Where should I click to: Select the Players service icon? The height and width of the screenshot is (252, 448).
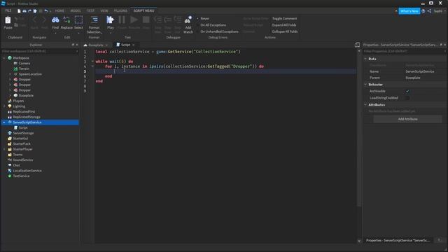[x=10, y=101]
